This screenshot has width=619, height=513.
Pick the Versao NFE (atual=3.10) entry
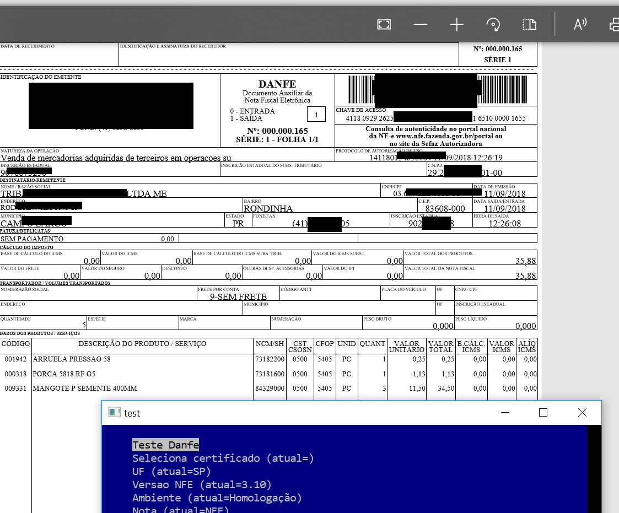[202, 484]
